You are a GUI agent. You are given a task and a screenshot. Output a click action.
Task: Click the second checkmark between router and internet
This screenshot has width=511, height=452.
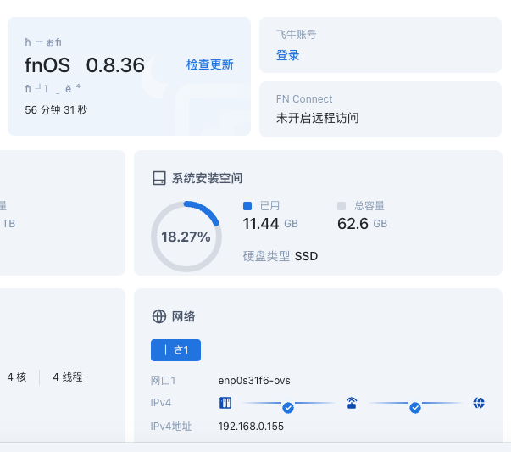(x=415, y=408)
